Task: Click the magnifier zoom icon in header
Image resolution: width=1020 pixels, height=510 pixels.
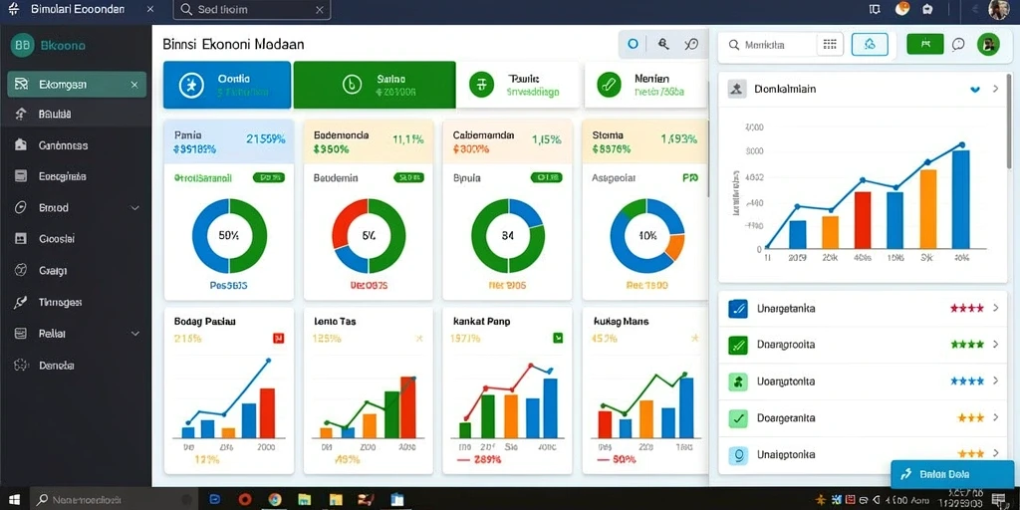Action: click(663, 44)
